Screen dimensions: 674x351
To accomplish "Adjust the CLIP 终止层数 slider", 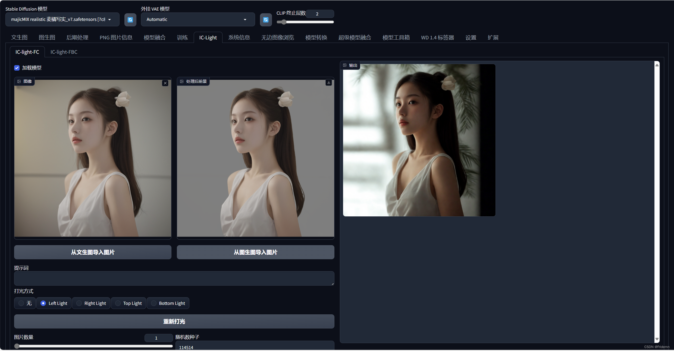I will pos(284,22).
